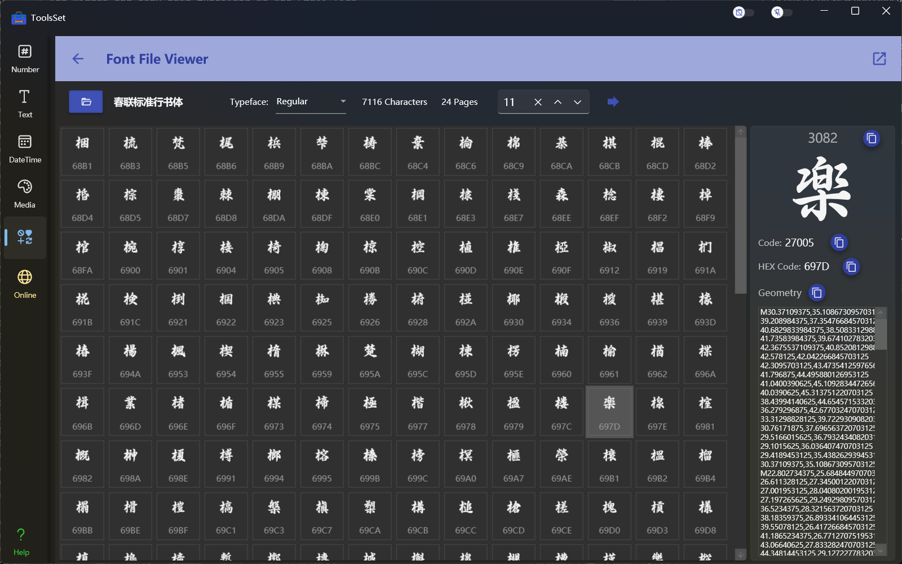
Task: Copy the Geometry path data
Action: coord(816,292)
